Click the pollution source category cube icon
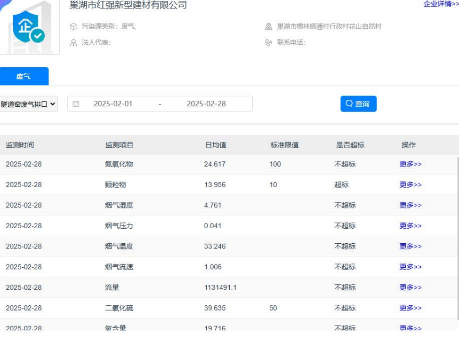459x343 pixels. (x=73, y=27)
